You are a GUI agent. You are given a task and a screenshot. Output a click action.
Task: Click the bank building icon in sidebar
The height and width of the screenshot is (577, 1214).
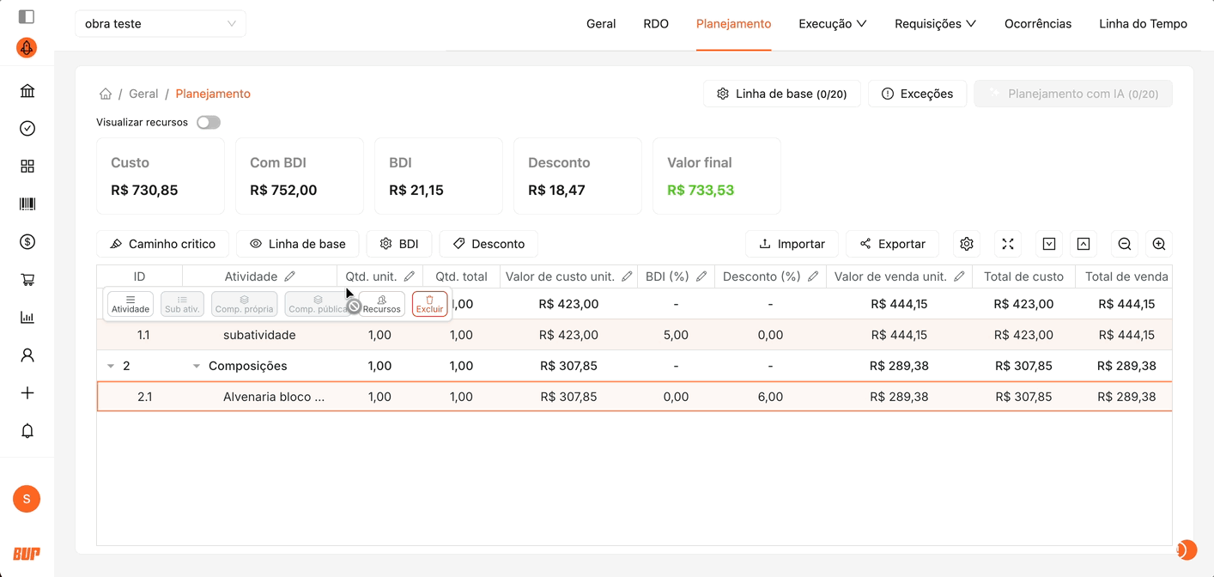pyautogui.click(x=27, y=91)
